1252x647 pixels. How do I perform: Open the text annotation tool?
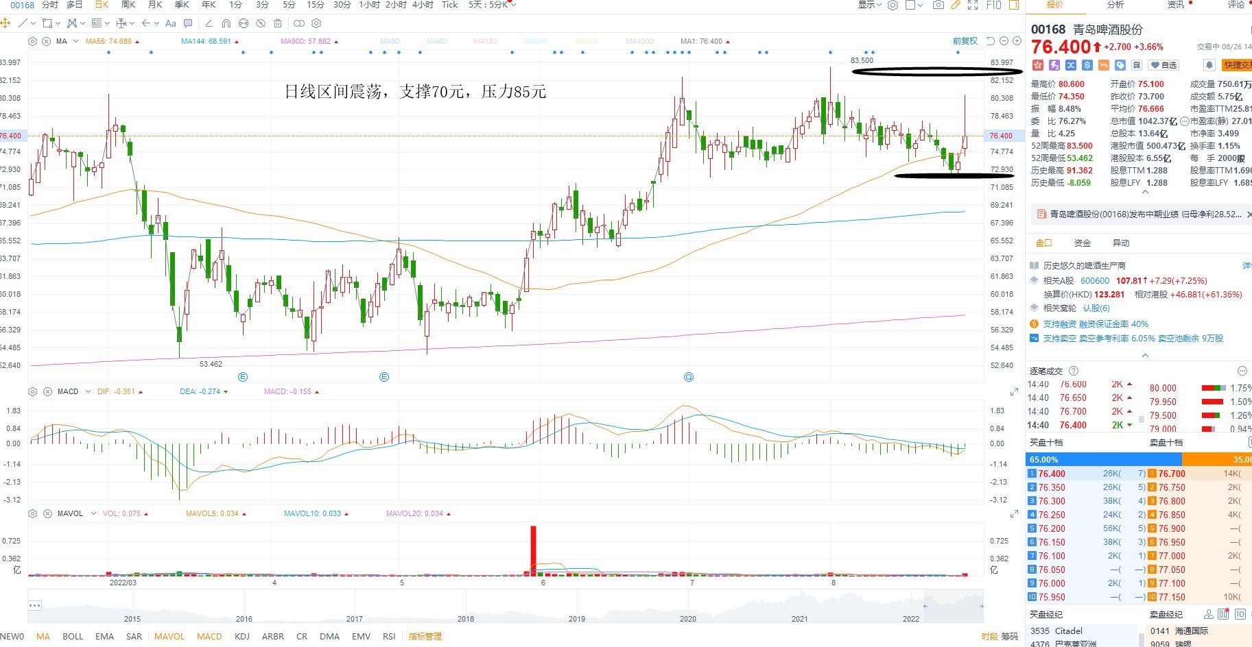(x=171, y=23)
